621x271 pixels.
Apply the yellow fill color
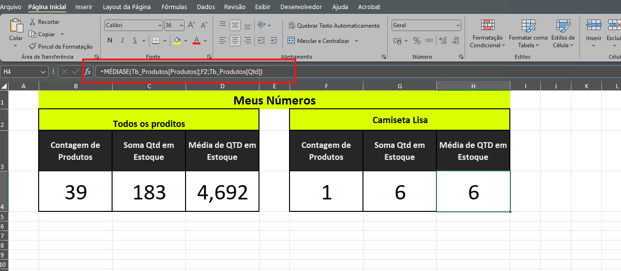(177, 41)
